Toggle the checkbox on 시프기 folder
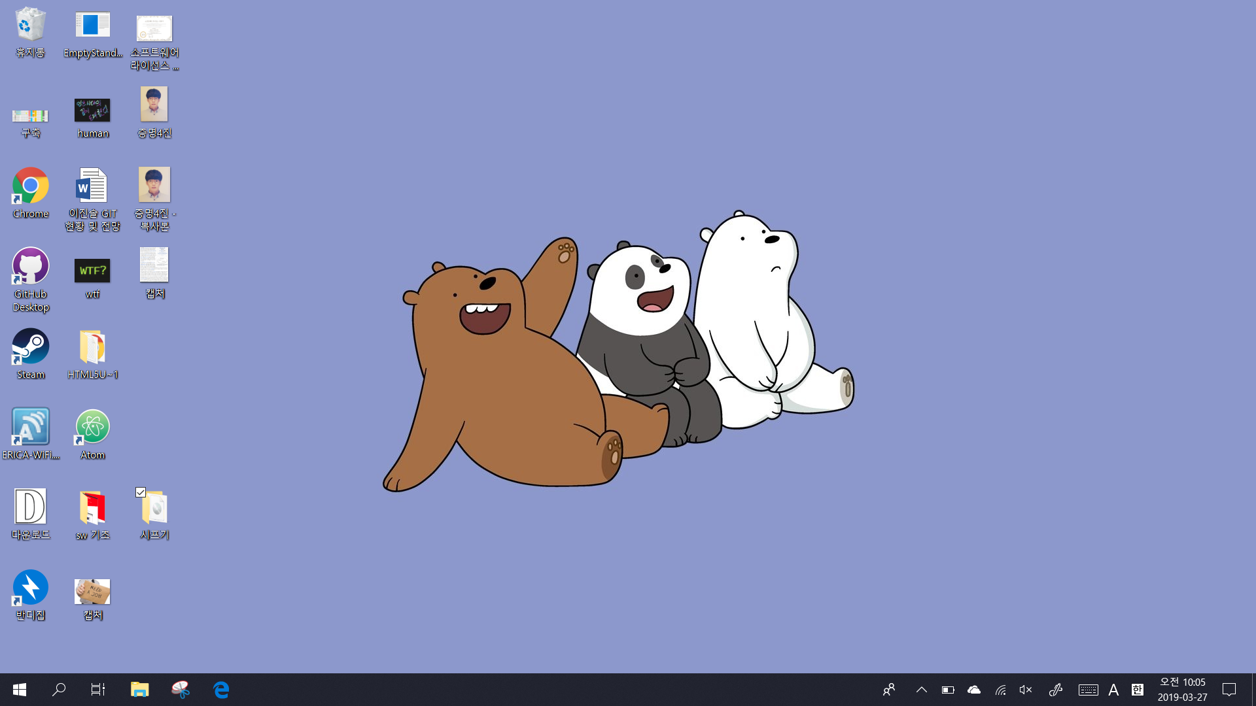The image size is (1256, 706). (141, 492)
